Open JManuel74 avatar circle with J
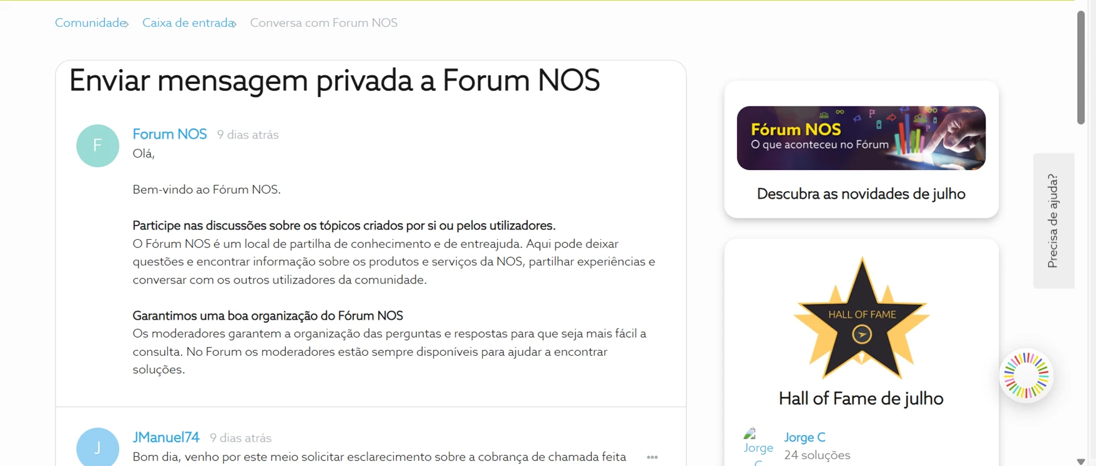1096x466 pixels. [97, 447]
